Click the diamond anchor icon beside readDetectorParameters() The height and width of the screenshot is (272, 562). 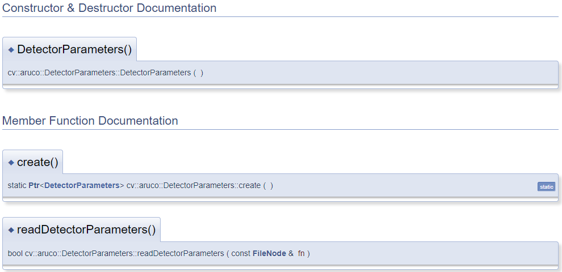tap(11, 230)
